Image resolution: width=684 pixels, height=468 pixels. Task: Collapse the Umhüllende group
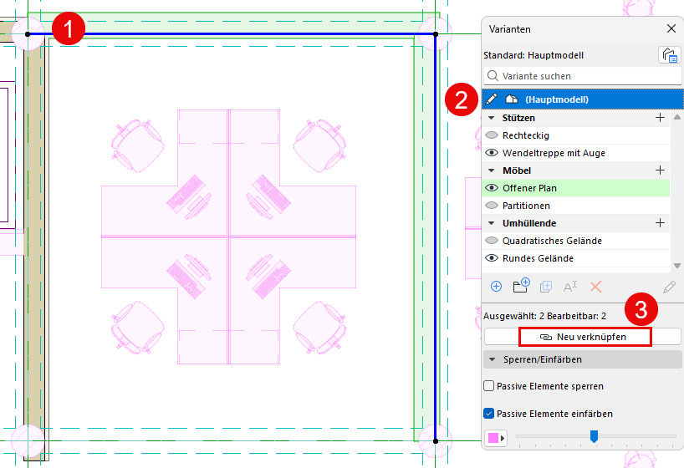[491, 223]
